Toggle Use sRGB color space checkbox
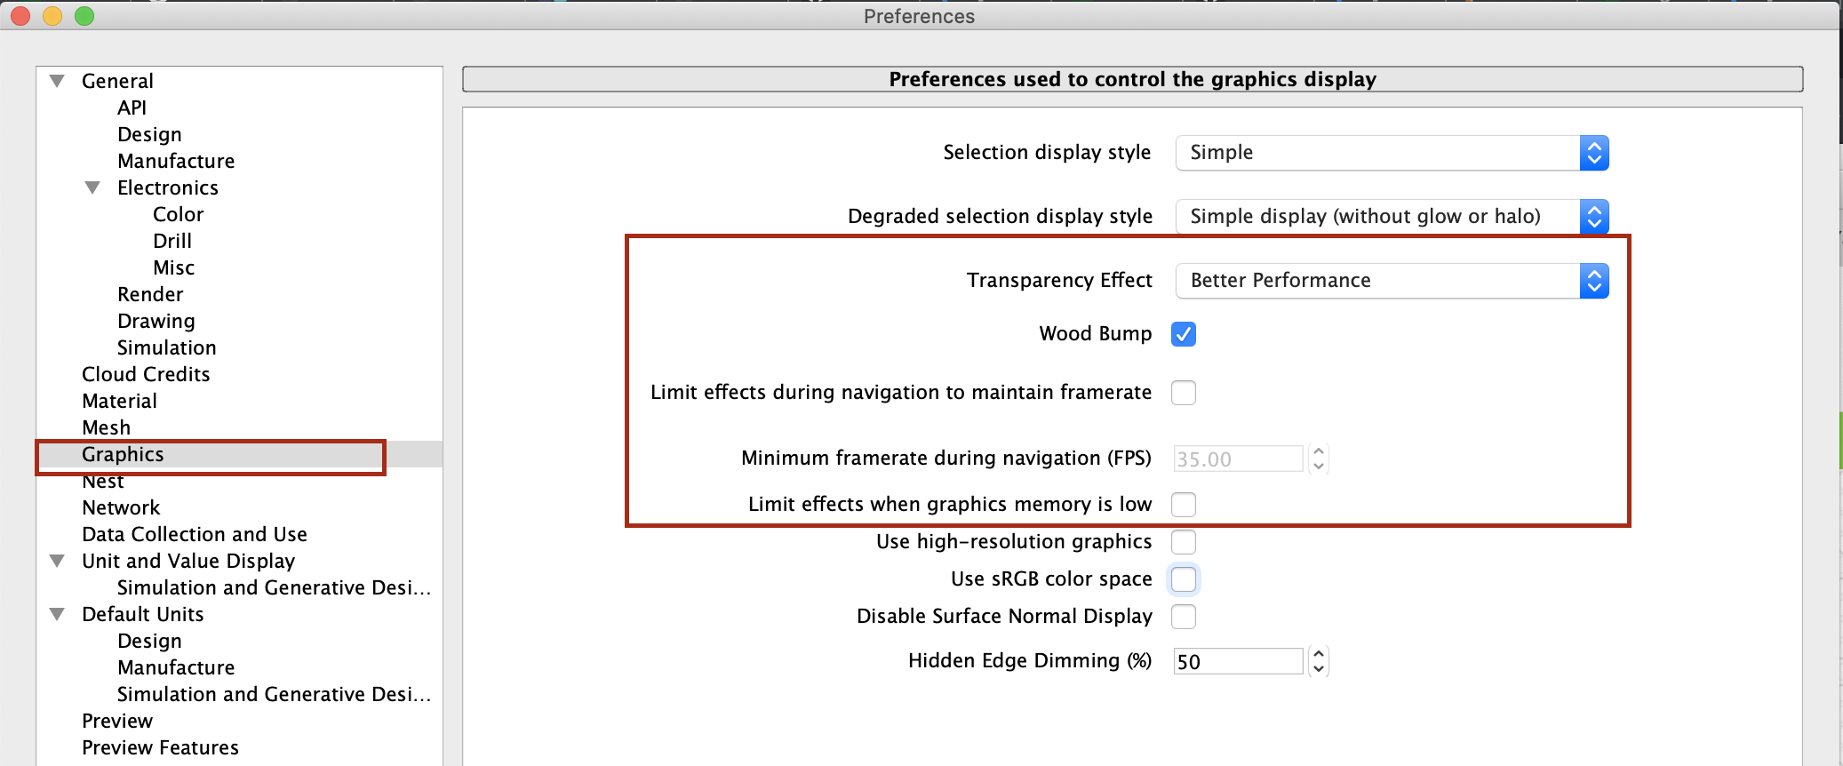 tap(1184, 579)
